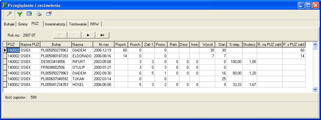
Task: Go to first month navigation button
Action: [x=60, y=35]
